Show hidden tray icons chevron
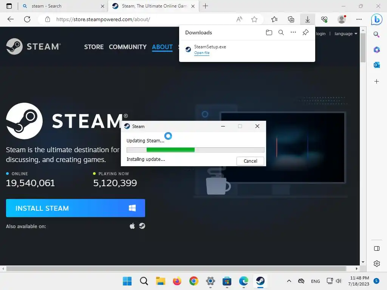This screenshot has height=290, width=387. (289, 281)
